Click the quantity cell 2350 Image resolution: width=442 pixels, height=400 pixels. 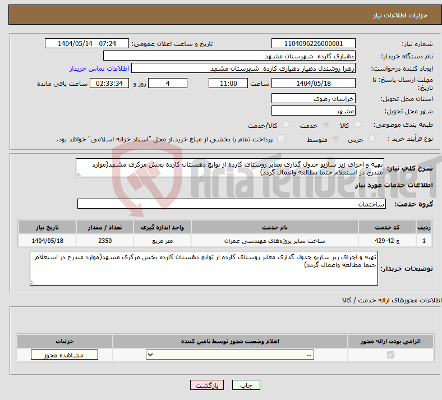(x=104, y=241)
